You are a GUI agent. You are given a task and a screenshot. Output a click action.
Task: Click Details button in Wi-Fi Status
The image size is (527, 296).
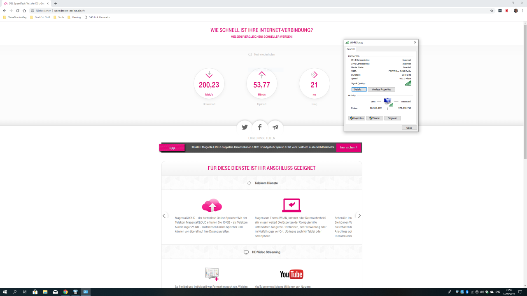[x=359, y=89]
